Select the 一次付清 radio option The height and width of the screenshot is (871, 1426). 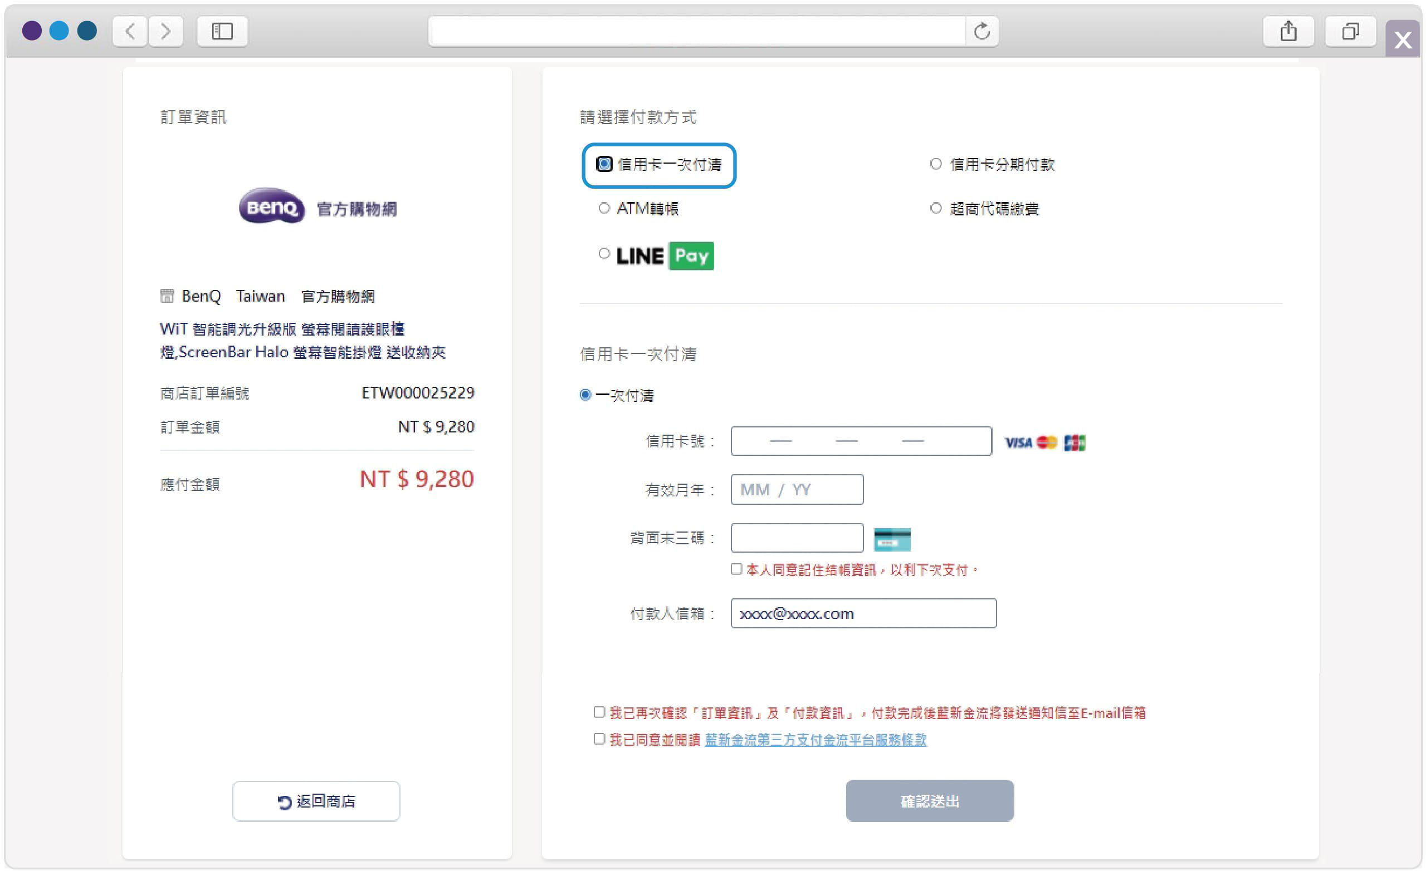coord(585,395)
